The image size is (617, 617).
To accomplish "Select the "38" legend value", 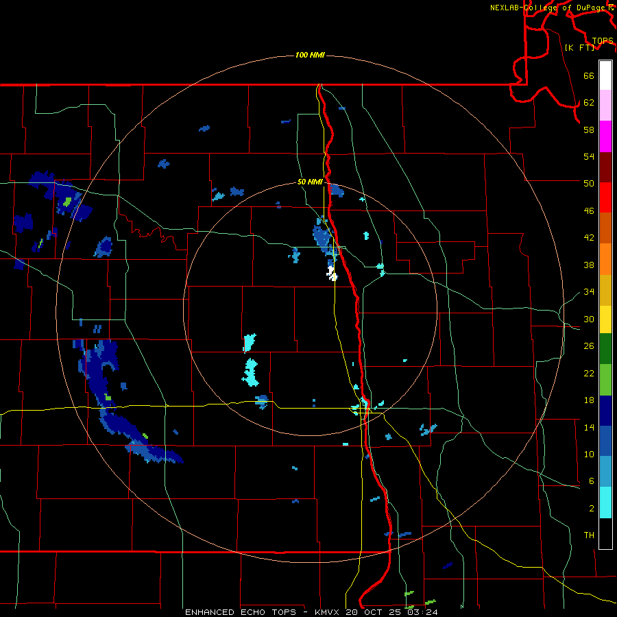I will pyautogui.click(x=589, y=265).
